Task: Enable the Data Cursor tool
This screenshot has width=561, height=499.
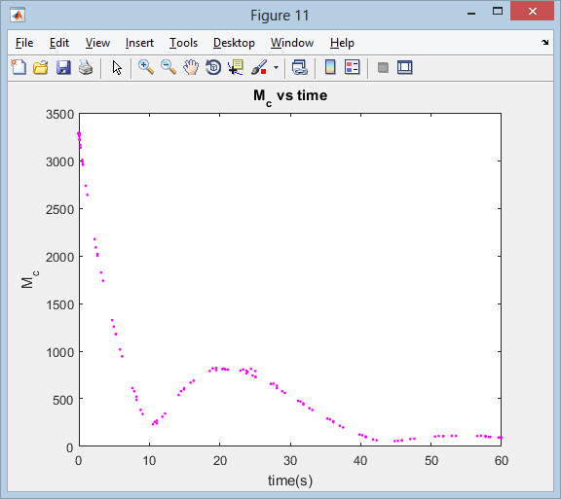Action: pyautogui.click(x=236, y=67)
